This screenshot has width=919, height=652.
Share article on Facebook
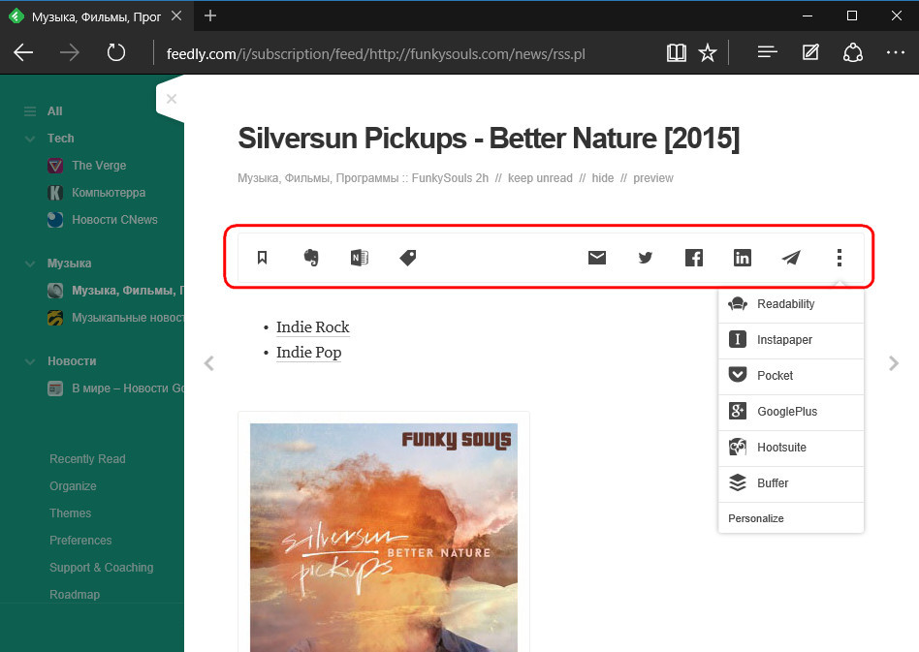(694, 257)
